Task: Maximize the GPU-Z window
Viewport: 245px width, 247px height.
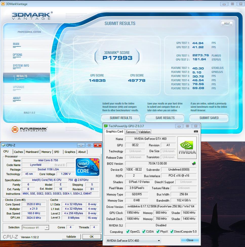Action: click(x=187, y=126)
